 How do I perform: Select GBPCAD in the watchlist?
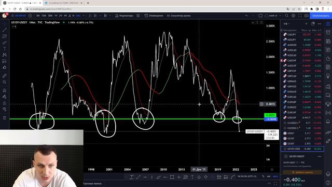pos(302,76)
